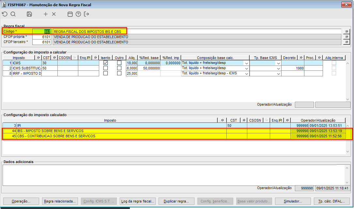Select the IPI row in calculated taxes
This screenshot has width=354, height=209.
click(174, 125)
